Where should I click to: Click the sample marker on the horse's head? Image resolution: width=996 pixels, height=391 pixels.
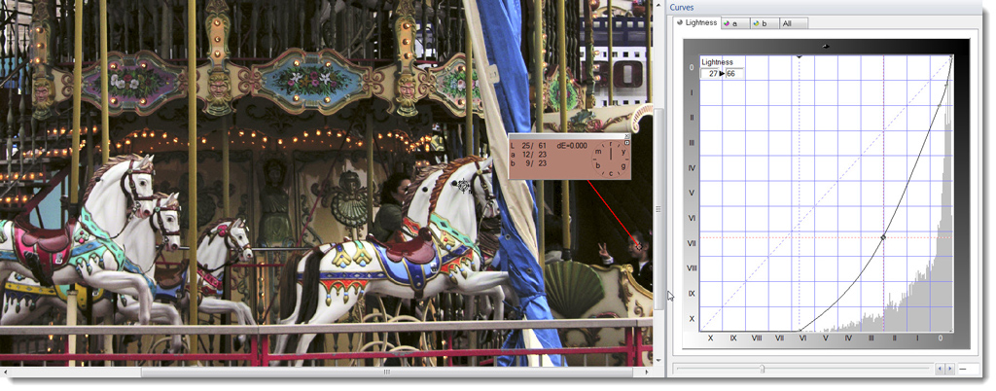tap(464, 186)
